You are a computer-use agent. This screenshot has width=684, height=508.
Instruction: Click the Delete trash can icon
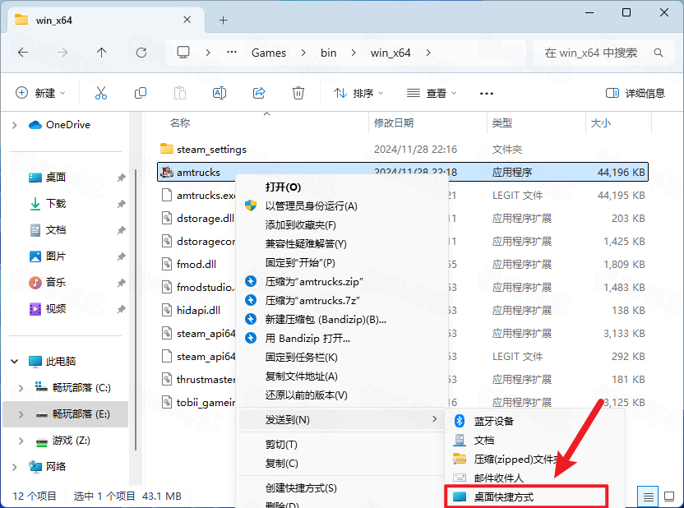coord(298,93)
